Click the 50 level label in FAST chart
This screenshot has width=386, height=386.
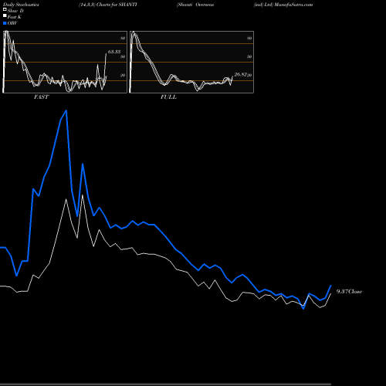[123, 56]
